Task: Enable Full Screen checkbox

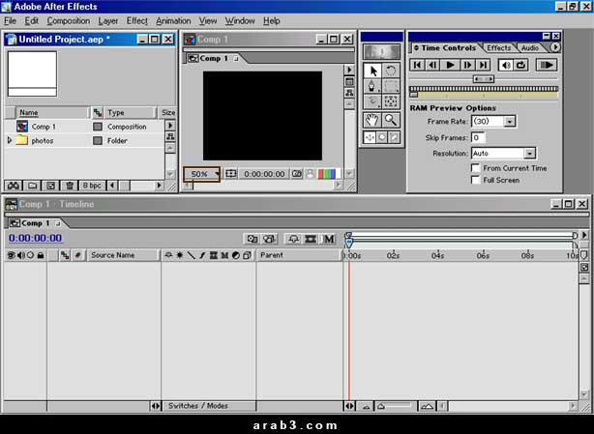Action: (x=475, y=180)
